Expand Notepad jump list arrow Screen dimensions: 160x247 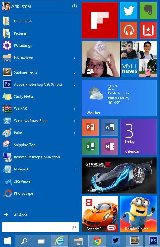pyautogui.click(x=75, y=170)
